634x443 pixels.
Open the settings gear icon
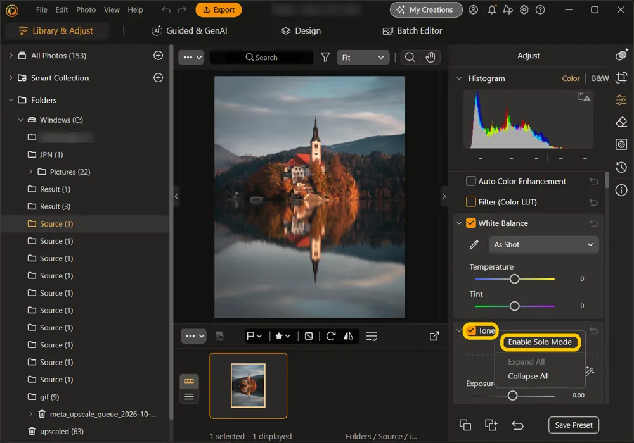pos(524,9)
